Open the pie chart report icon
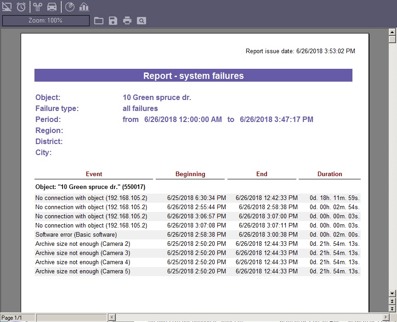This screenshot has height=322, width=397. (69, 7)
